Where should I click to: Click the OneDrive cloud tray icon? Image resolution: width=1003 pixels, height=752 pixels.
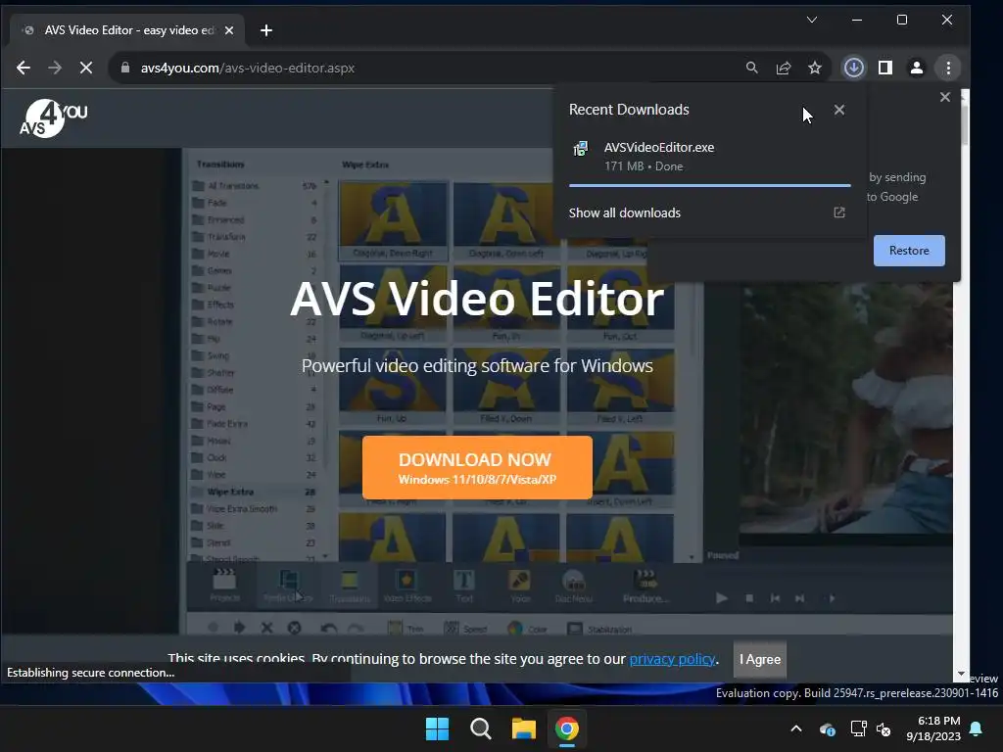(x=827, y=728)
